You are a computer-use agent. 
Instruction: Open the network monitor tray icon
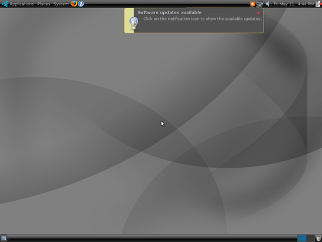[x=259, y=4]
